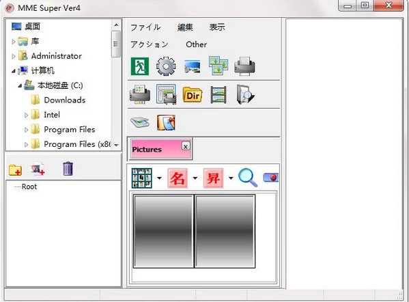
Task: Click the landscape picture icon
Action: coord(193,66)
